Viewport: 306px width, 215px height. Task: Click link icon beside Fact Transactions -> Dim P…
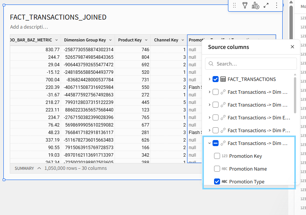223,130
